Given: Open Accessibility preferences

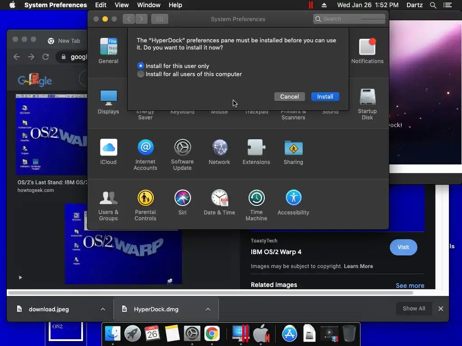Looking at the screenshot, I should pyautogui.click(x=293, y=202).
